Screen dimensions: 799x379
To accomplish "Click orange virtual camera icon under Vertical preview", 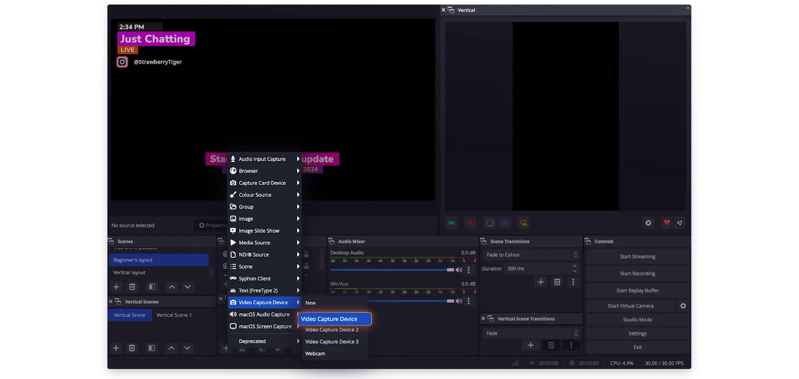I will pyautogui.click(x=523, y=223).
